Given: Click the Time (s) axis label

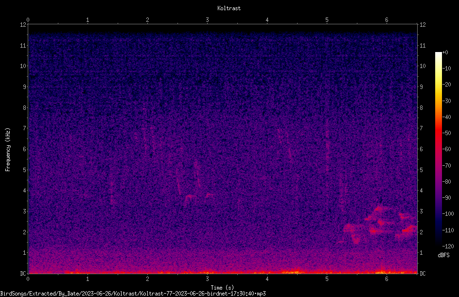Looking at the screenshot, I should tap(223, 288).
